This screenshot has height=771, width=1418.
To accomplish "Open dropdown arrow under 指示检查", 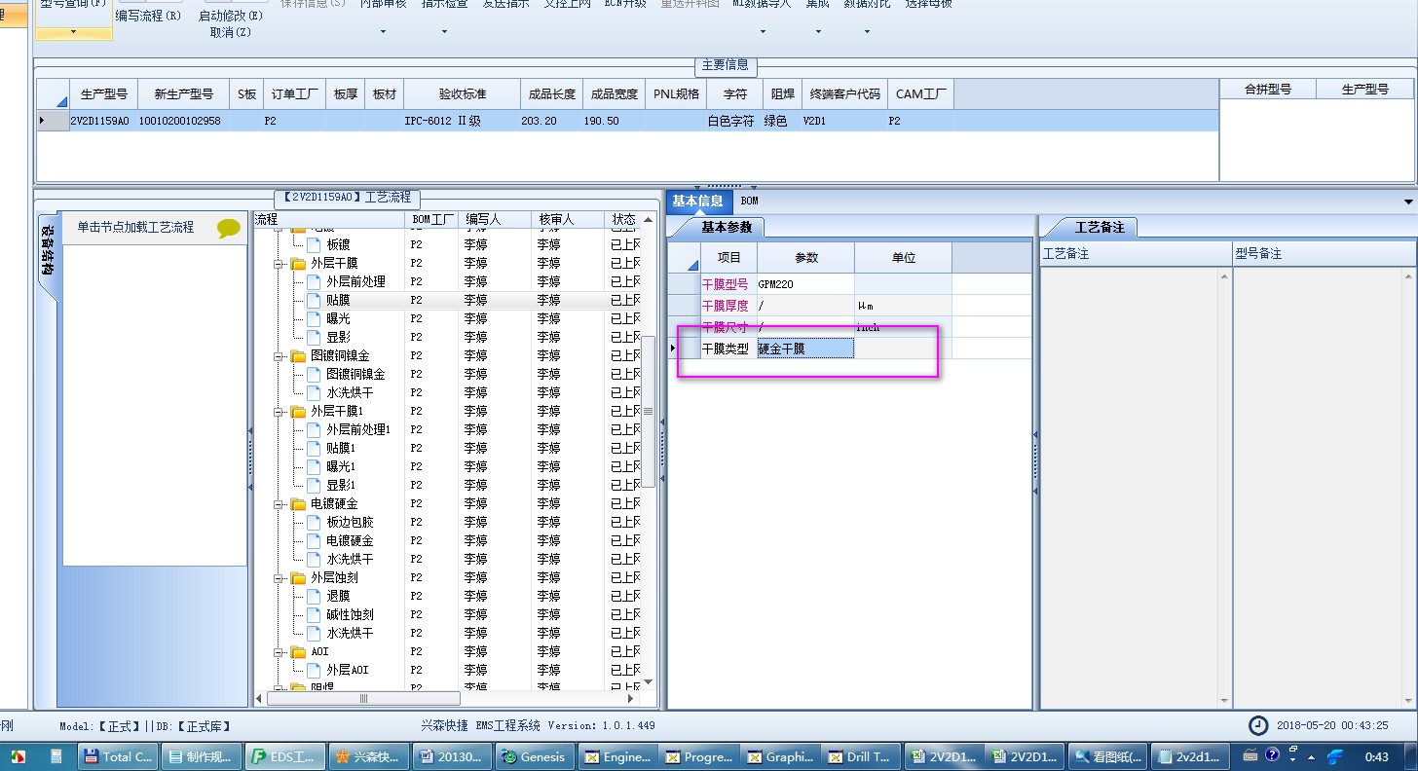I will 444,31.
